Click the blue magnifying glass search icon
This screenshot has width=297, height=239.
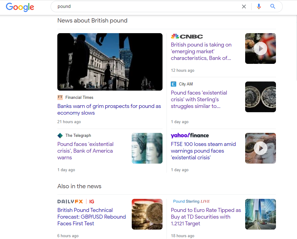[273, 6]
